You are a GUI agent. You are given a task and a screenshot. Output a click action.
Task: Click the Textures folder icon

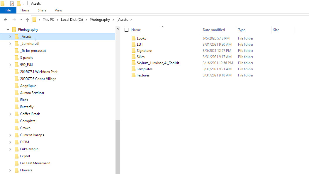133,75
